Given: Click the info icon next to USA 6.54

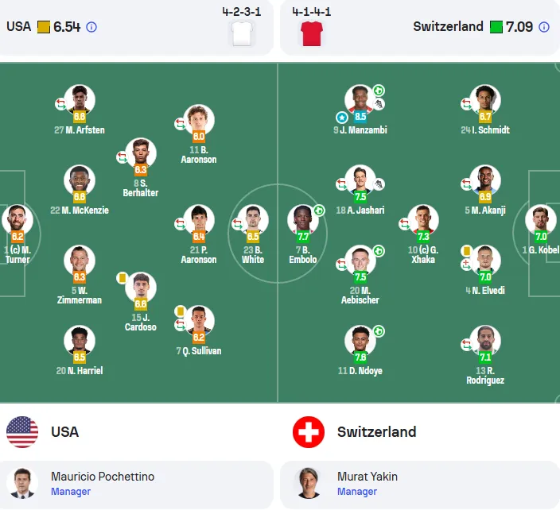Looking at the screenshot, I should pos(91,27).
